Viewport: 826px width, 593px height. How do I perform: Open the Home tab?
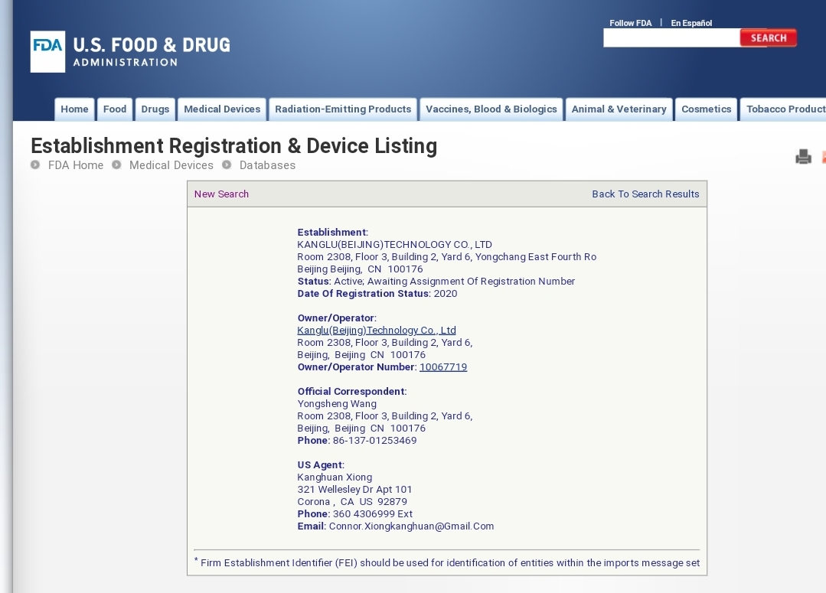pos(74,109)
